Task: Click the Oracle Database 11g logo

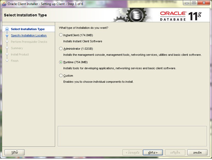Action: 181,16
